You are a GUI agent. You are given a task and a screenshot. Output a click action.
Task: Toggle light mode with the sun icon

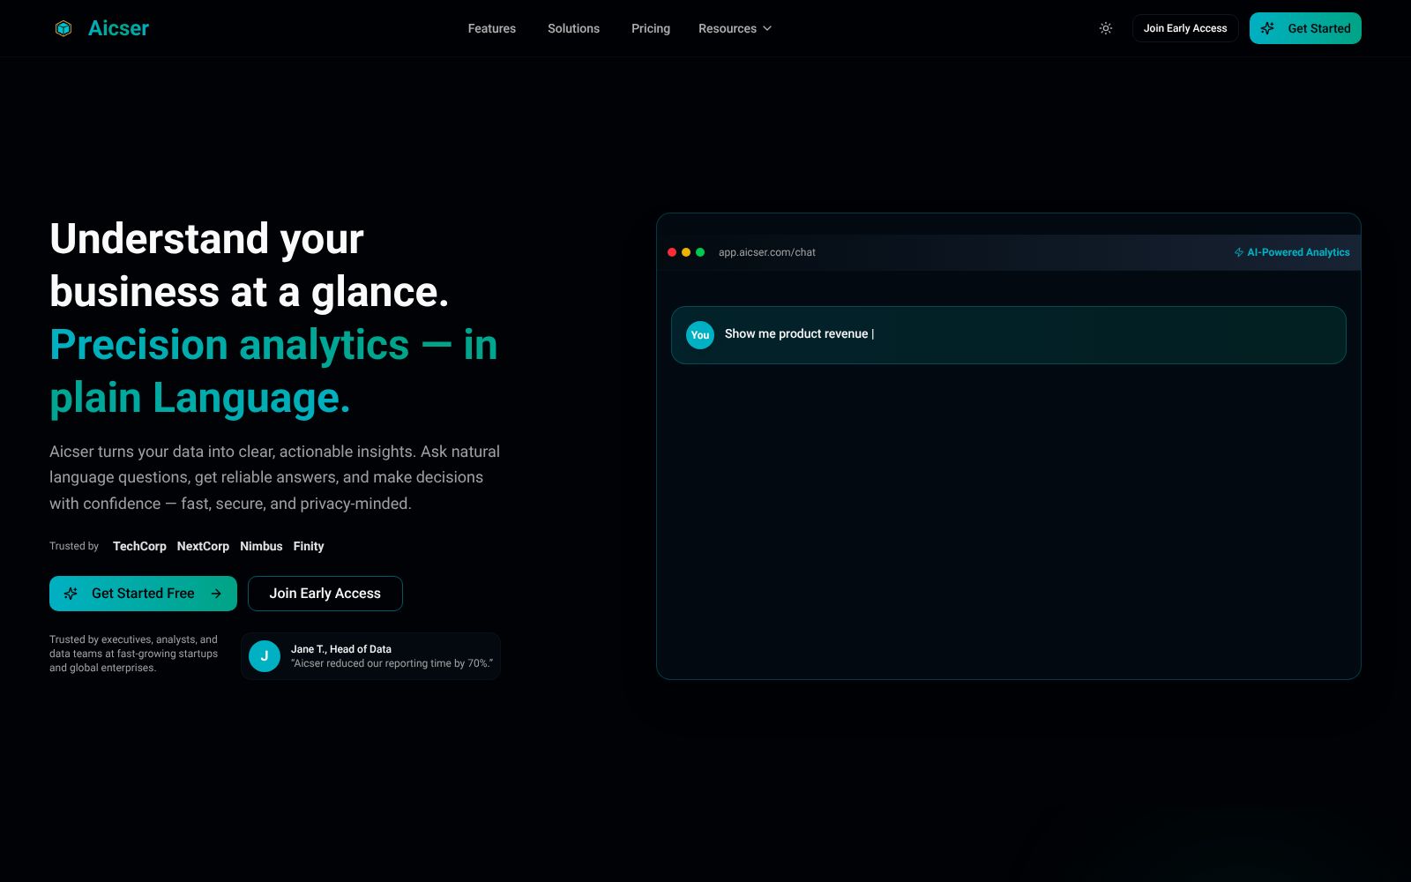[x=1105, y=27]
